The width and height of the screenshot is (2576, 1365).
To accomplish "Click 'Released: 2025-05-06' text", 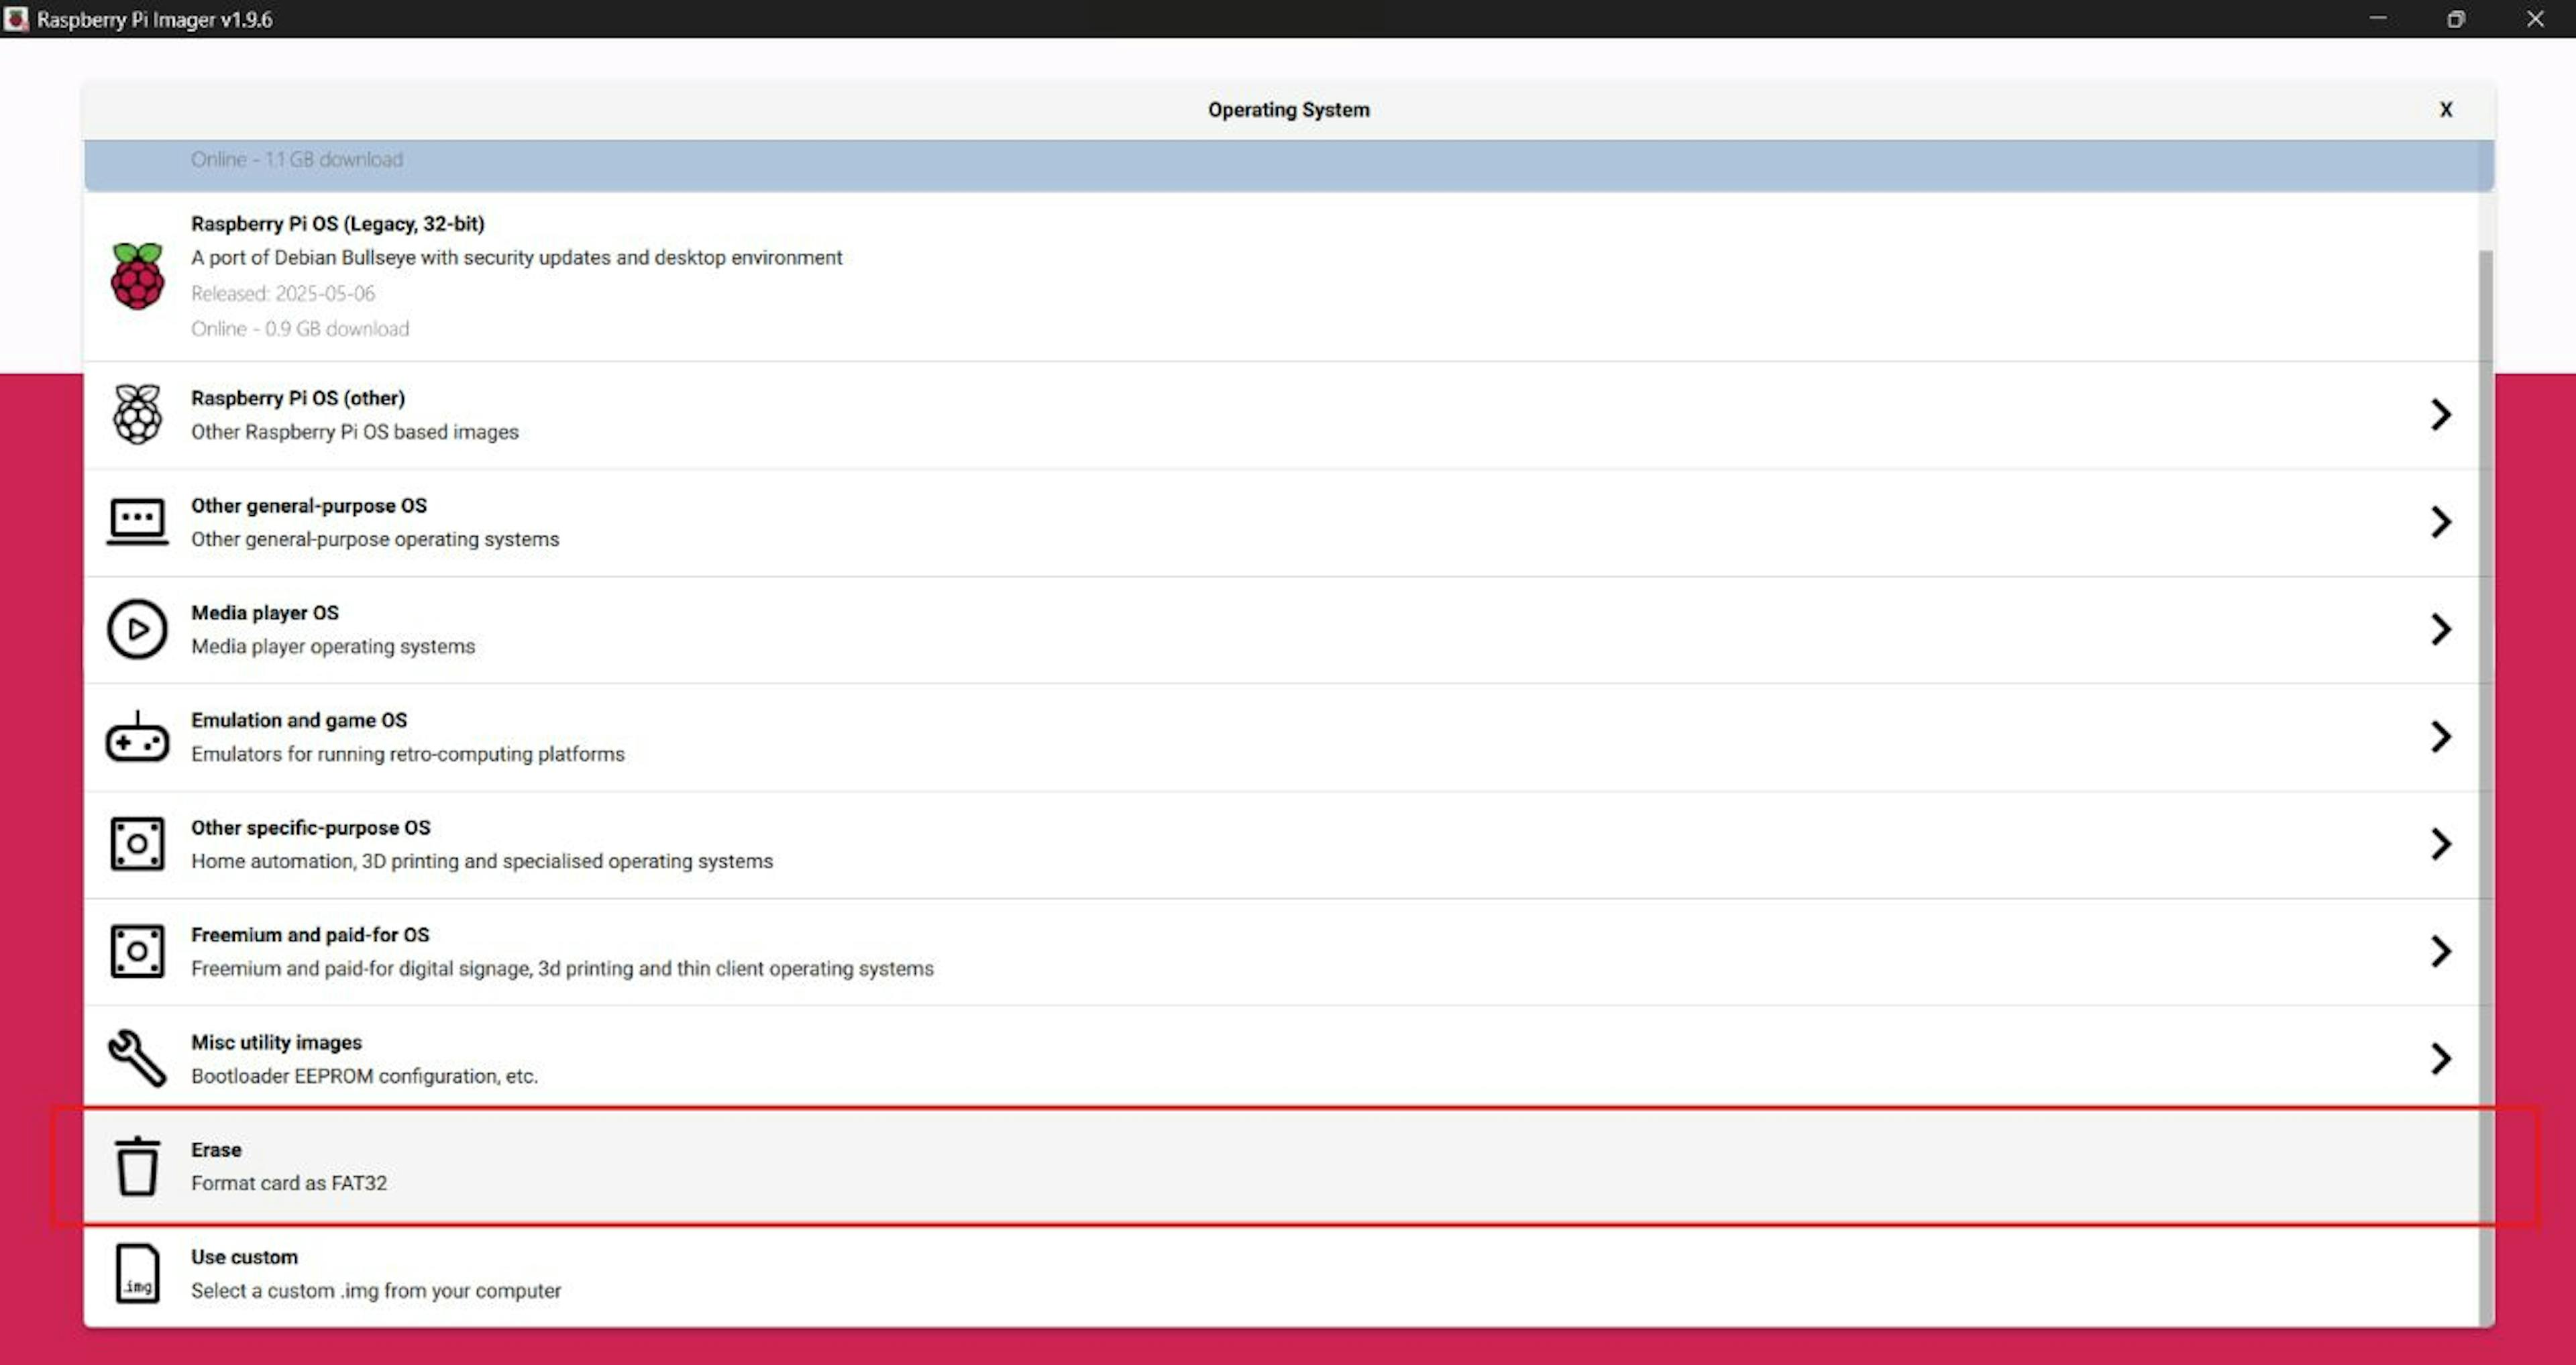I will click(x=283, y=294).
